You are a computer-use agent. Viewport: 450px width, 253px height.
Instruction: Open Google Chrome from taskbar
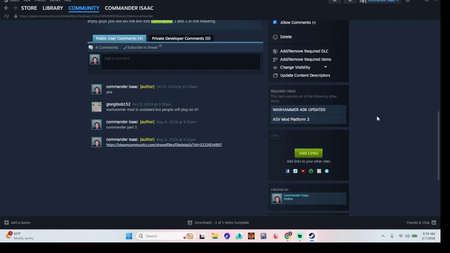click(288, 236)
